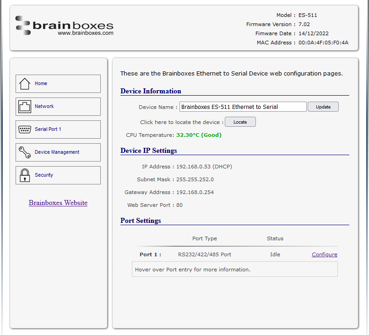Focus the Device Name text field
The image size is (369, 335).
pos(243,107)
